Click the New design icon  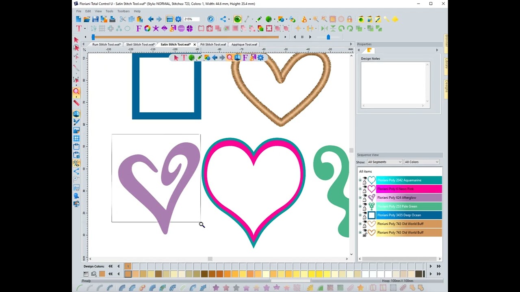click(x=79, y=19)
